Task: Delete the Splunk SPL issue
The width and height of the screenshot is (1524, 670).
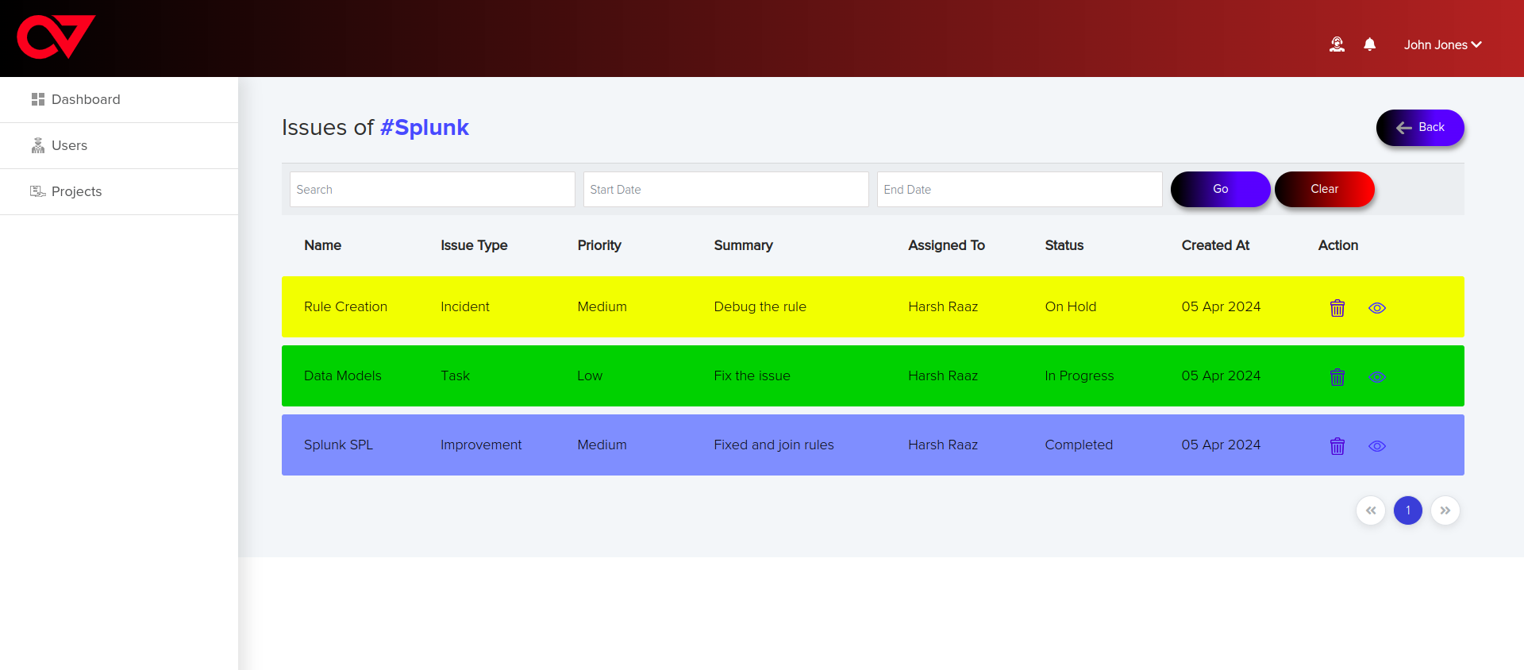Action: coord(1337,446)
